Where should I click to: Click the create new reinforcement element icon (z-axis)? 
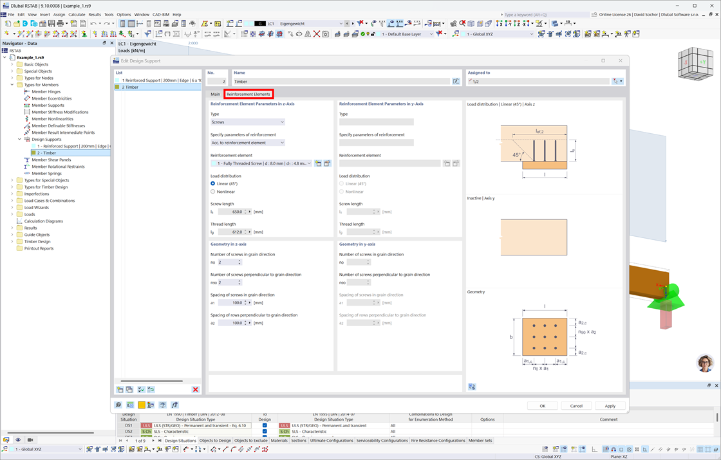point(318,163)
